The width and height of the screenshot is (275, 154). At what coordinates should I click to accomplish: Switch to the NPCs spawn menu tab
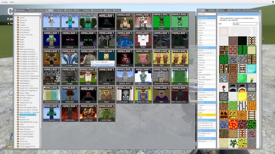(x=49, y=10)
